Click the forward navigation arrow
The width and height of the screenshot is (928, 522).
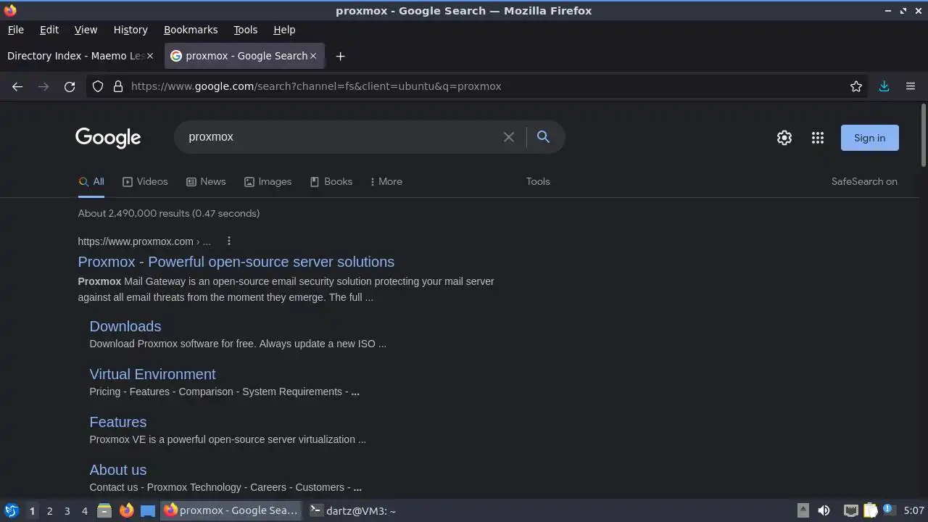(x=43, y=86)
